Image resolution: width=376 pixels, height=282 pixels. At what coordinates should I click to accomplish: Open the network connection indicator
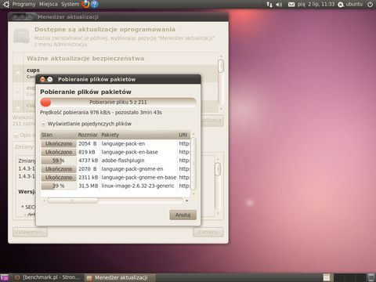coord(269,4)
